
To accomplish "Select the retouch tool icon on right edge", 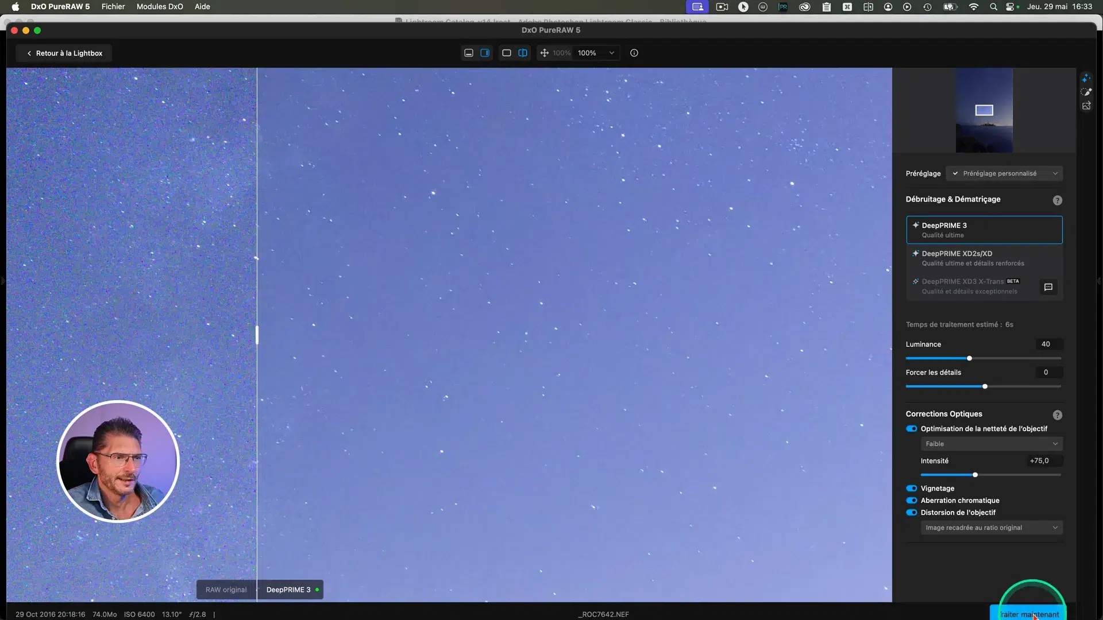I will point(1086,92).
